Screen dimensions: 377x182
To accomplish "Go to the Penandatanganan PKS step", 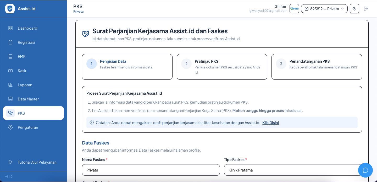I will point(317,67).
